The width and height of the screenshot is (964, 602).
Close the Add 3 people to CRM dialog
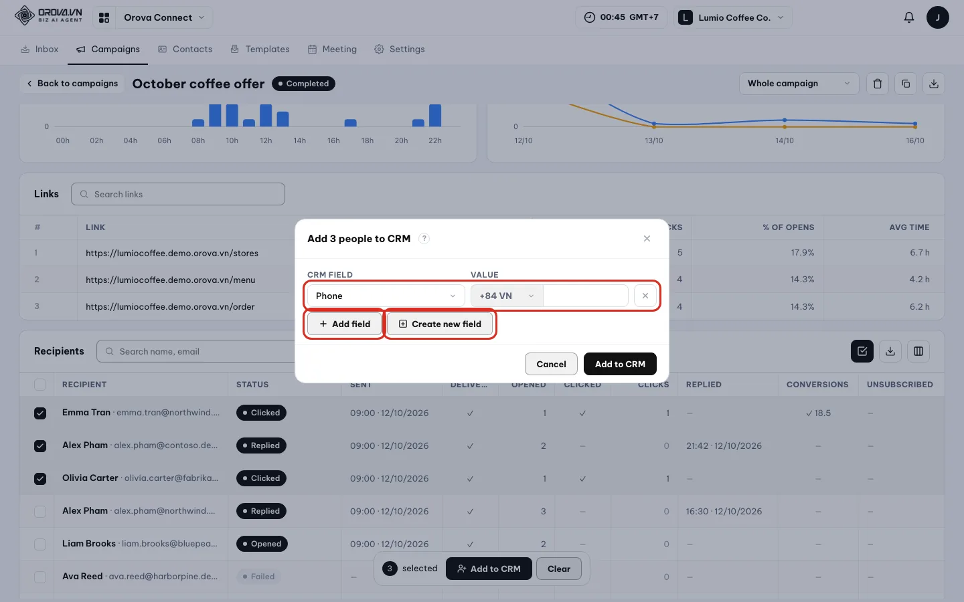(x=647, y=239)
